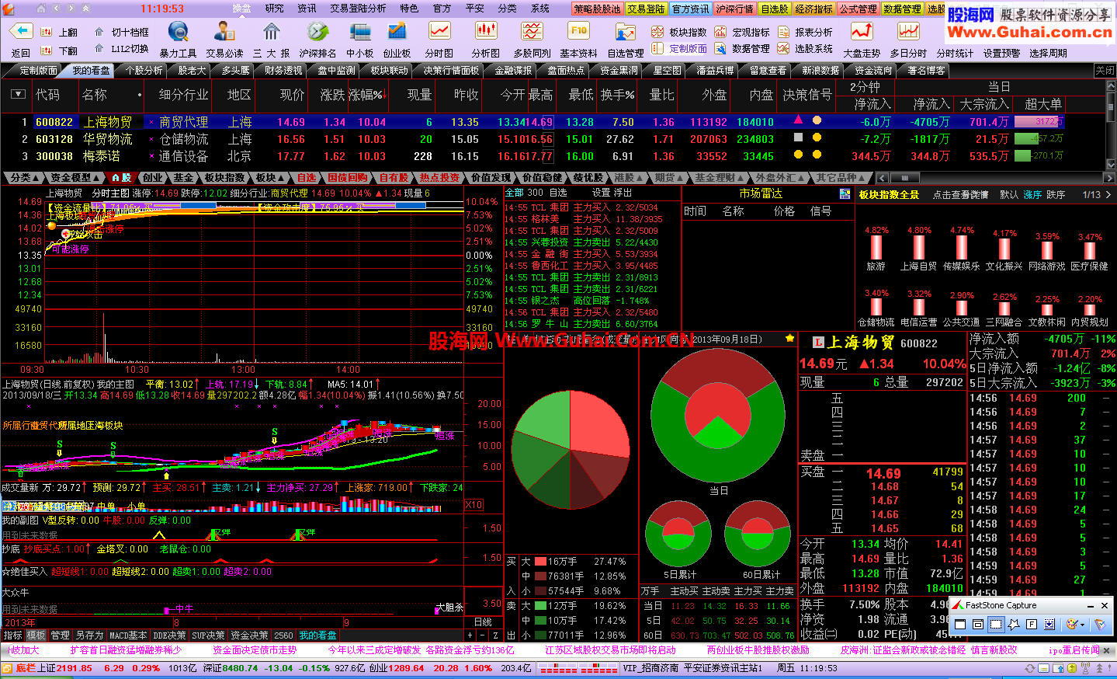Open the 研究 menu
Viewport: 1117px width, 679px height.
pyautogui.click(x=275, y=9)
